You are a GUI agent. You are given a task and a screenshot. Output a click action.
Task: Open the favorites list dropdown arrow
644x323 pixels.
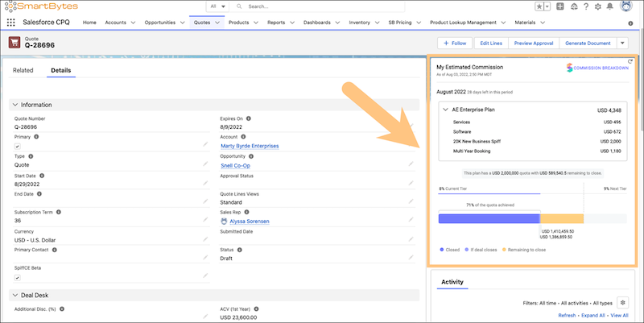point(547,6)
